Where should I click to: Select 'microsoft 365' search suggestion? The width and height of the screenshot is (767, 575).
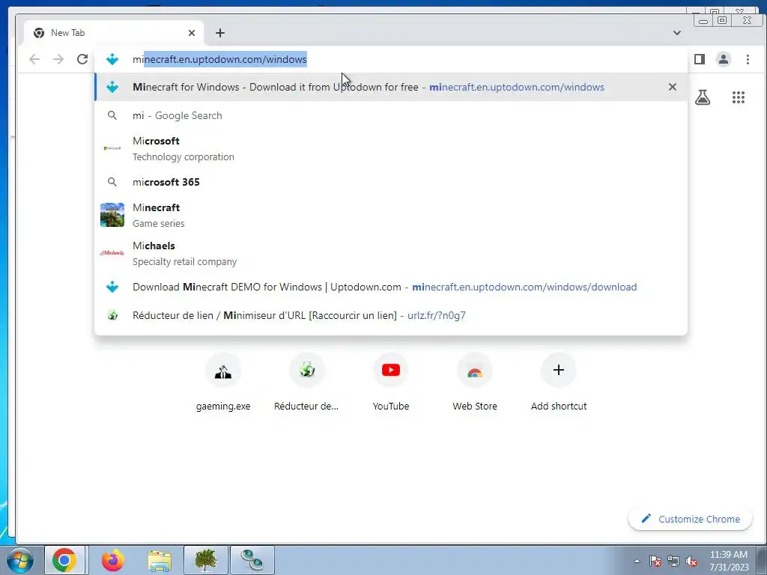click(x=391, y=182)
